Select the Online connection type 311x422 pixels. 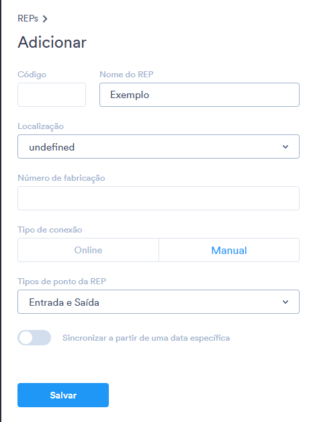click(x=88, y=250)
